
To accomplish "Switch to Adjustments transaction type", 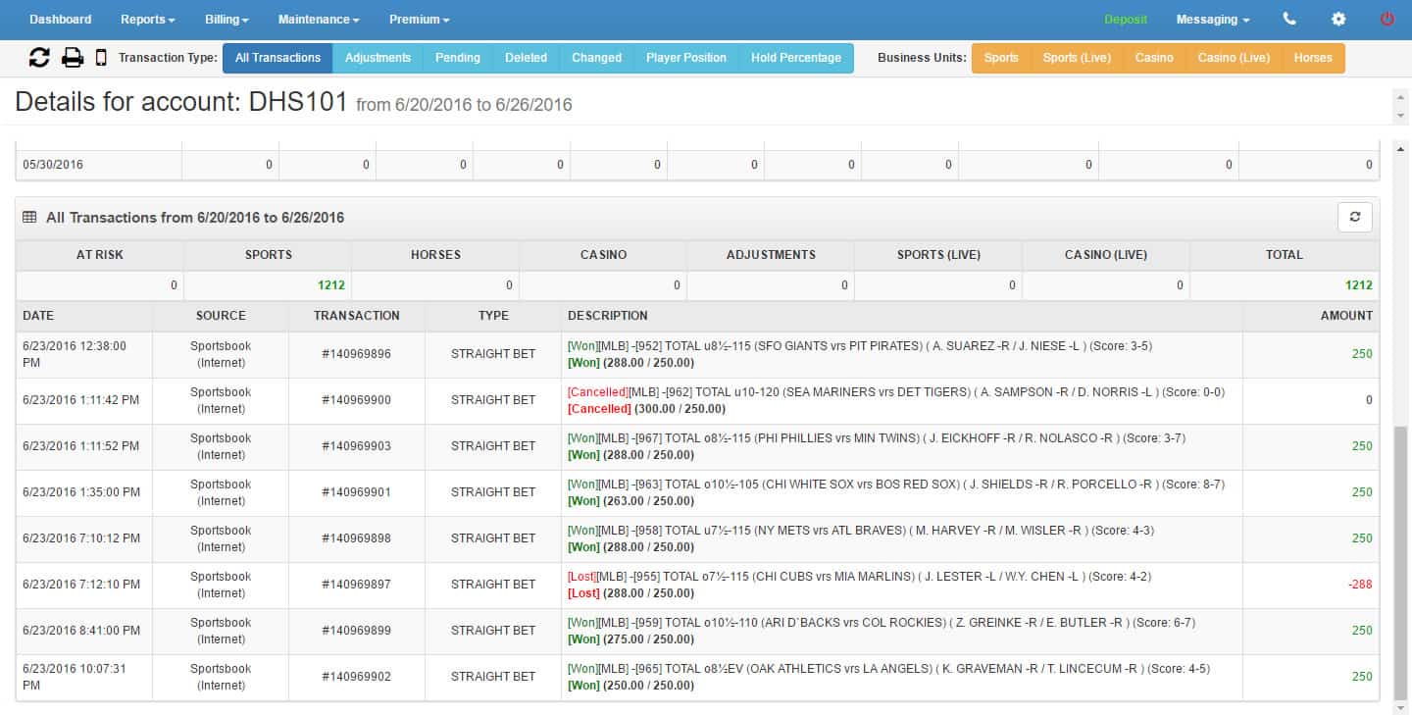I will [378, 58].
